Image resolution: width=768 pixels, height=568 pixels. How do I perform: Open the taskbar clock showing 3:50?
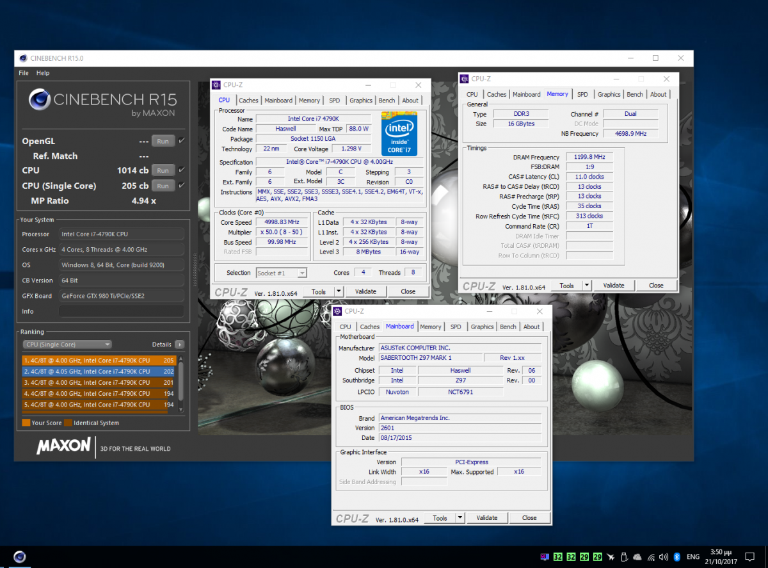pos(723,556)
